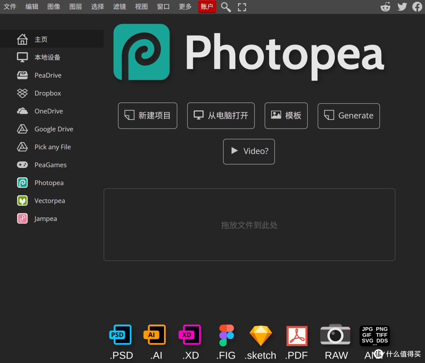425x363 pixels.
Task: Open the 编辑 menu
Action: (x=32, y=7)
